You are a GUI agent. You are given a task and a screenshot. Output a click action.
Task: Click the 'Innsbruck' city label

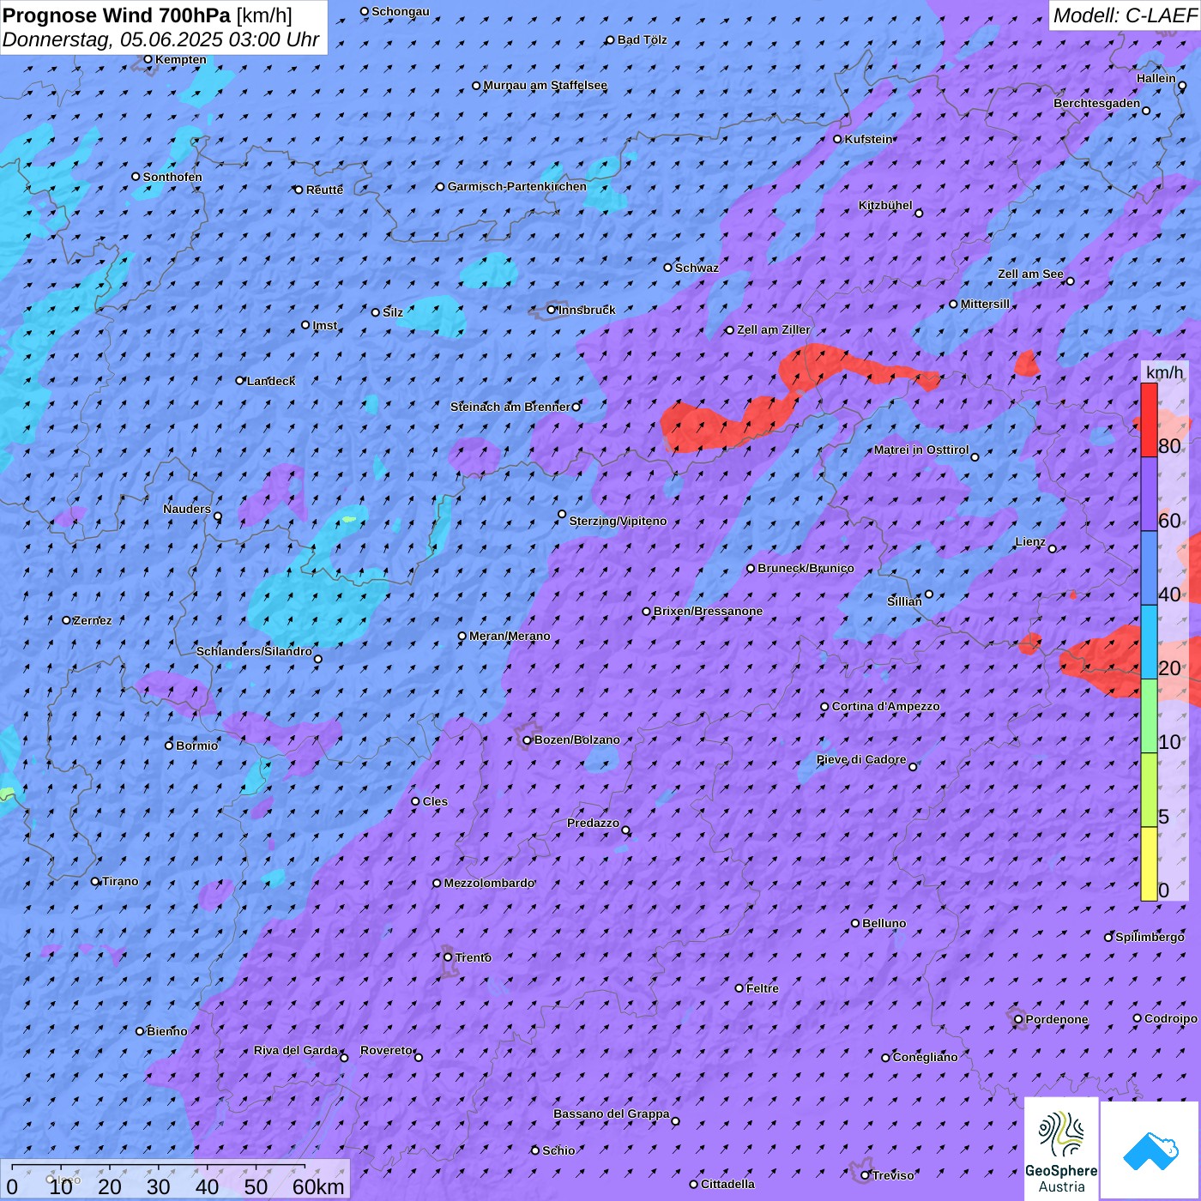(x=587, y=310)
